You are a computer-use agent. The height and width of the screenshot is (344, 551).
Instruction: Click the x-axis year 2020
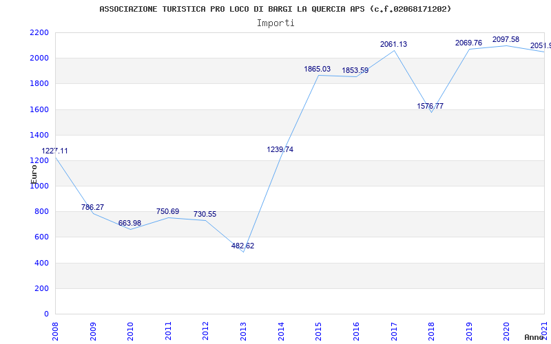pos(506,331)
